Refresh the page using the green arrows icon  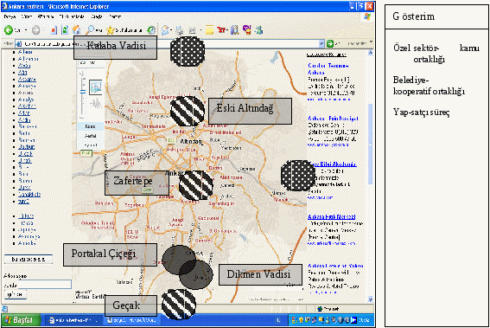pyautogui.click(x=65, y=30)
